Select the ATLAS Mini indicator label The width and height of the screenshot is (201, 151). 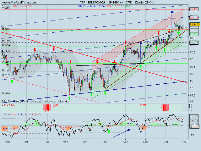tap(9, 105)
